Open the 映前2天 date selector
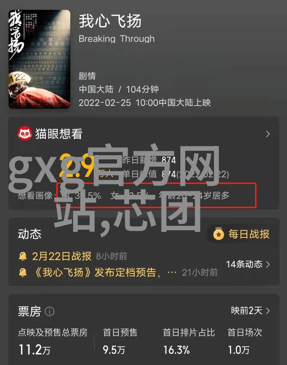This screenshot has height=365, width=287. click(x=251, y=310)
